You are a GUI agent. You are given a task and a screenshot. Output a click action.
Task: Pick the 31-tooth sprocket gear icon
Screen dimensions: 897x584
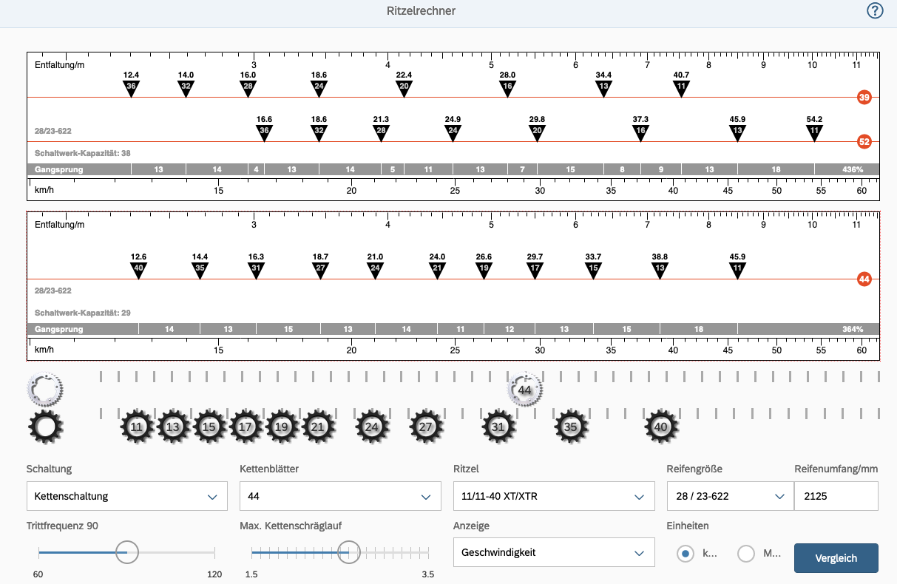click(498, 427)
